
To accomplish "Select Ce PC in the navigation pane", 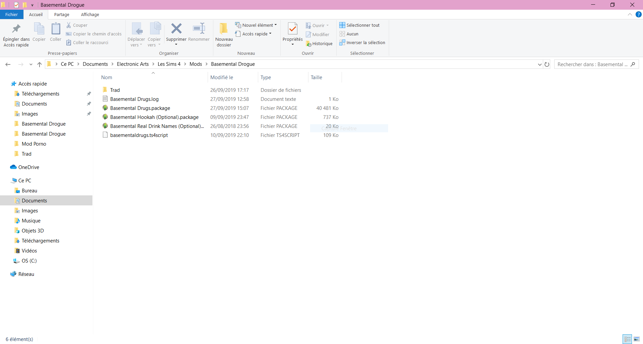I will click(x=24, y=180).
